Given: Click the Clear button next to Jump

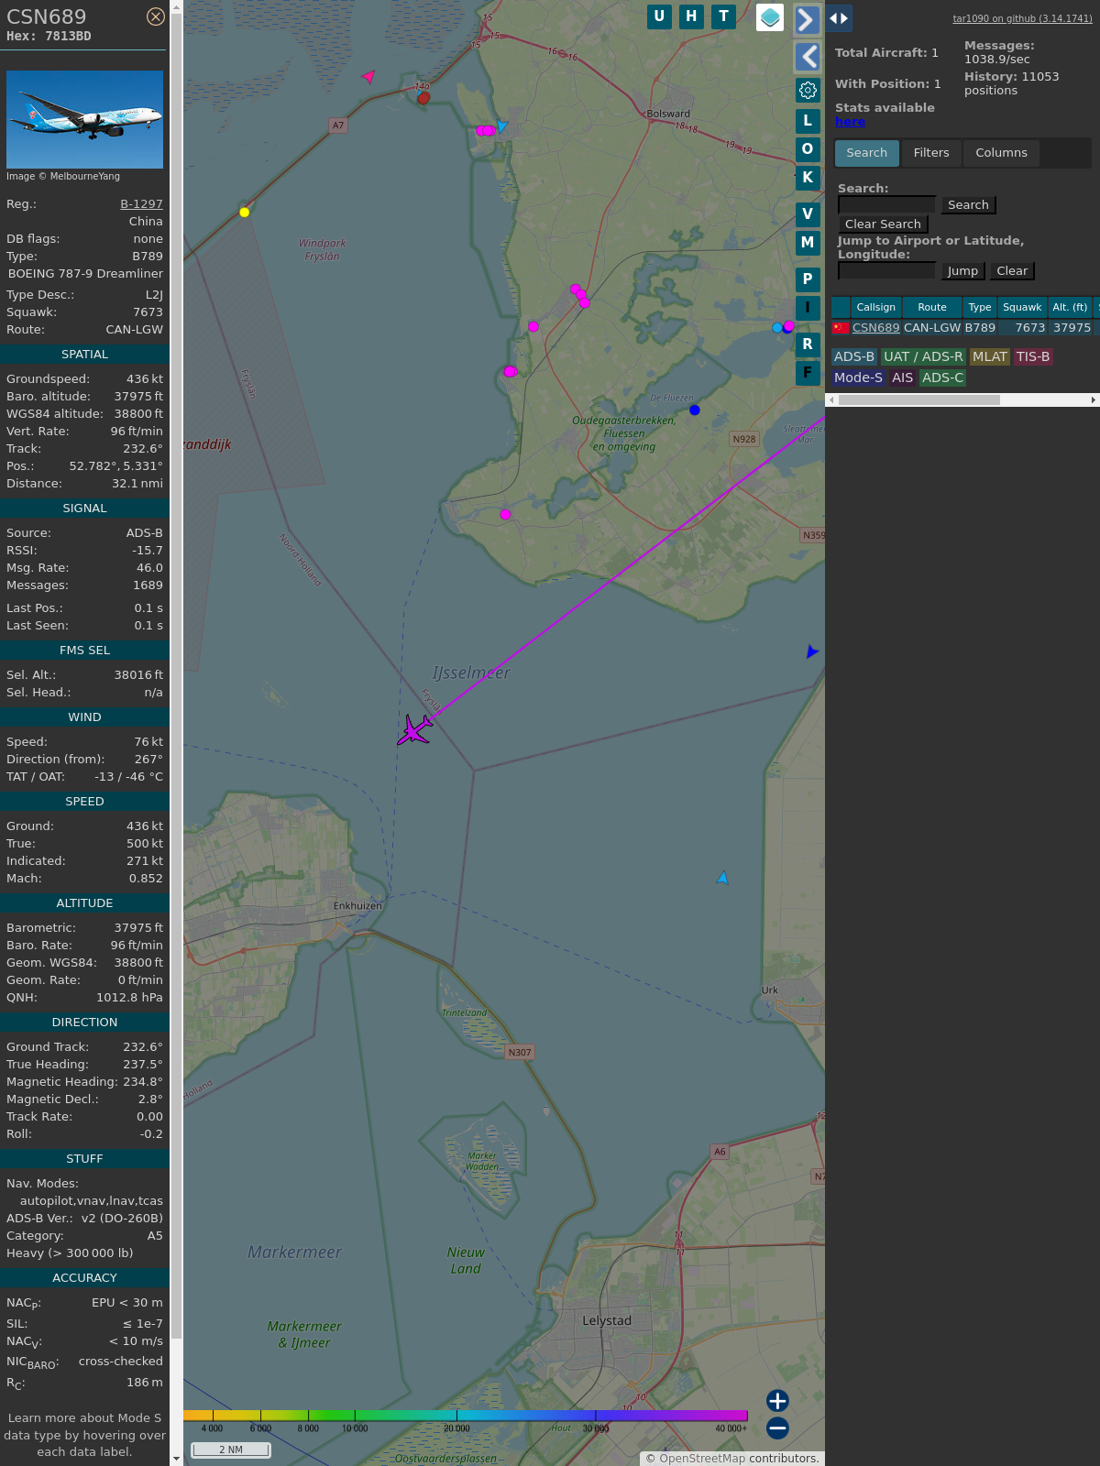Looking at the screenshot, I should pyautogui.click(x=1012, y=271).
